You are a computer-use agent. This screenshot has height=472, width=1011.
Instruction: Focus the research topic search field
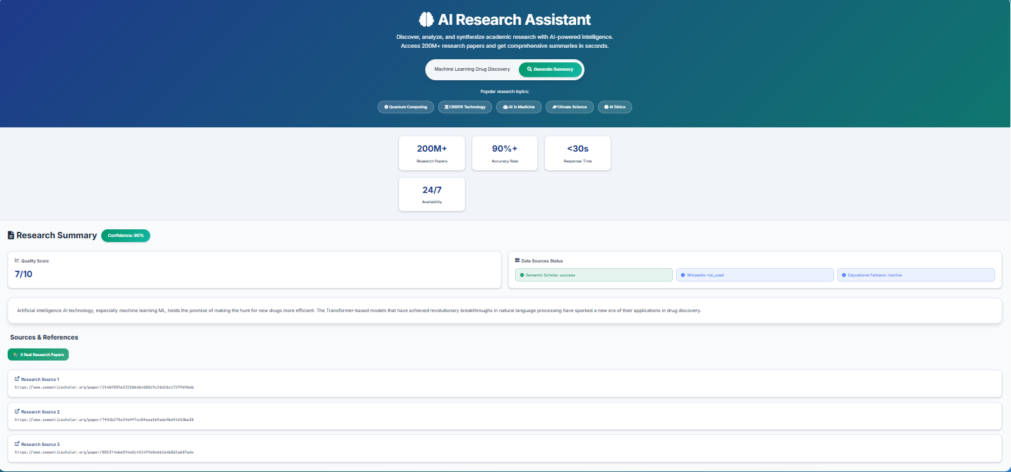(472, 69)
